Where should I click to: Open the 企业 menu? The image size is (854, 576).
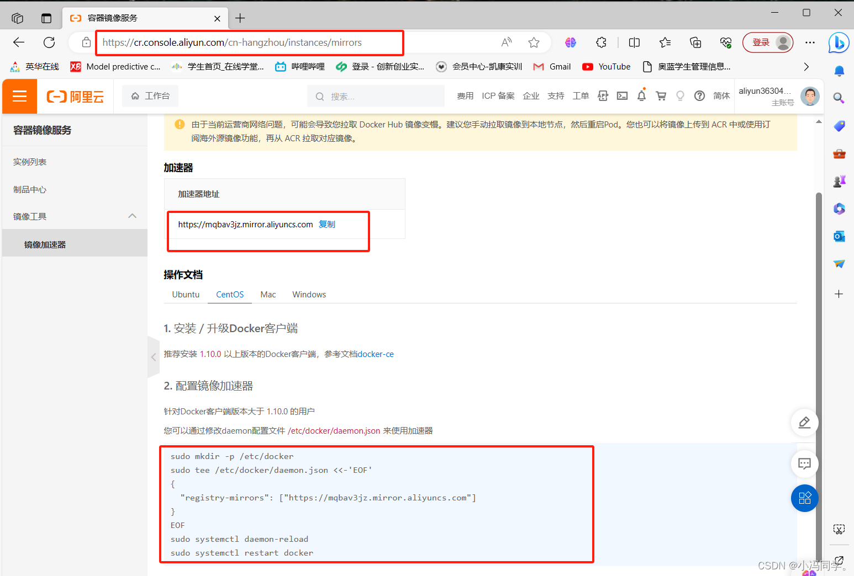(531, 96)
